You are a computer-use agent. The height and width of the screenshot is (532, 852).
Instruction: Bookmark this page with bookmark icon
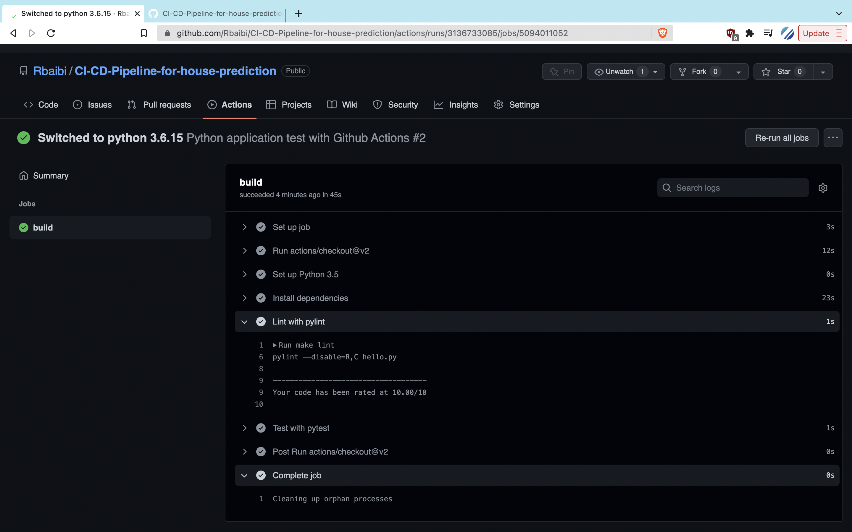[x=144, y=33]
